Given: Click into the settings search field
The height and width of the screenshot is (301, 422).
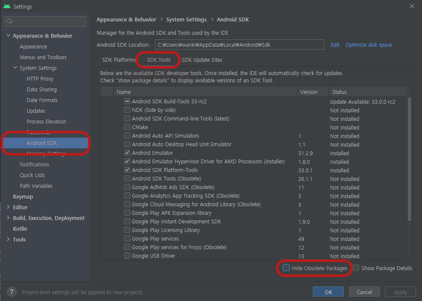Looking at the screenshot, I should 45,21.
